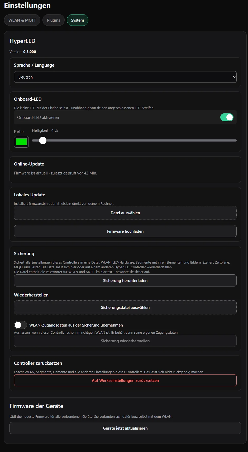This screenshot has width=248, height=452.
Task: Click Auf Werkseinstellungen zurücksetzen
Action: coord(125,380)
